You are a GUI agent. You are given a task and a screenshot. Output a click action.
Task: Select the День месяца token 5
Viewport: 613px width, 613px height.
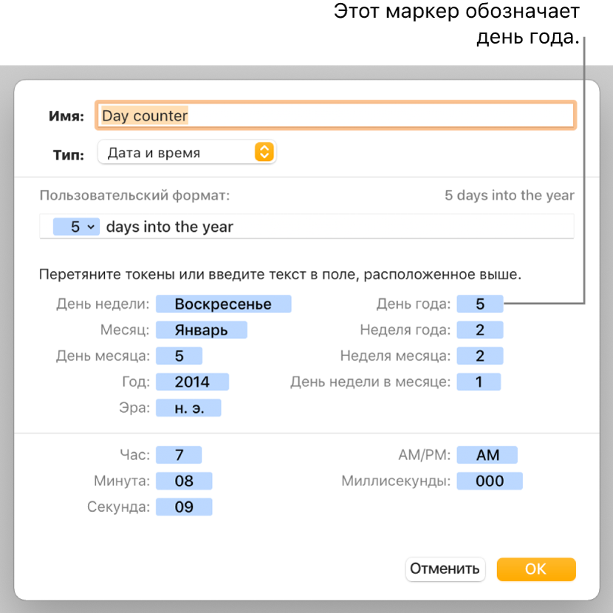(179, 356)
